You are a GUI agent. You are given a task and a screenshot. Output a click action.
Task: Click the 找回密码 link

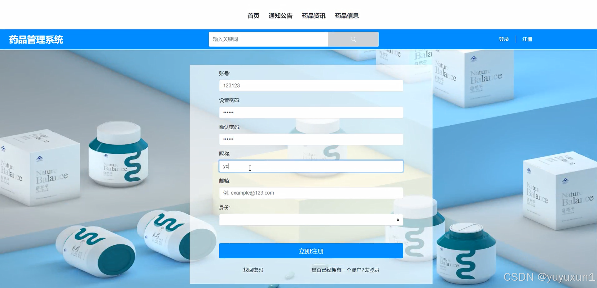pos(253,270)
